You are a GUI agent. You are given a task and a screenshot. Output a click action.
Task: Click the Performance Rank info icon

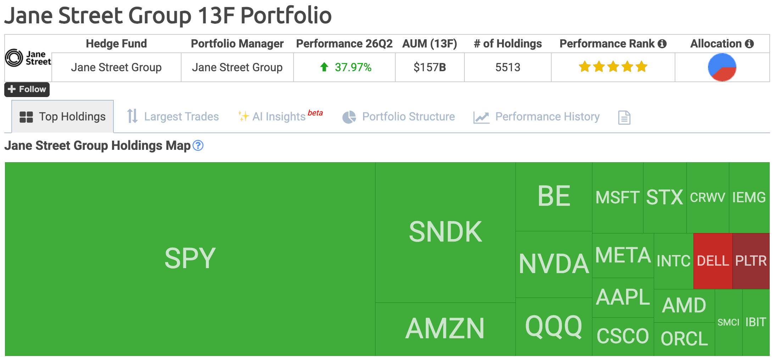coord(662,44)
